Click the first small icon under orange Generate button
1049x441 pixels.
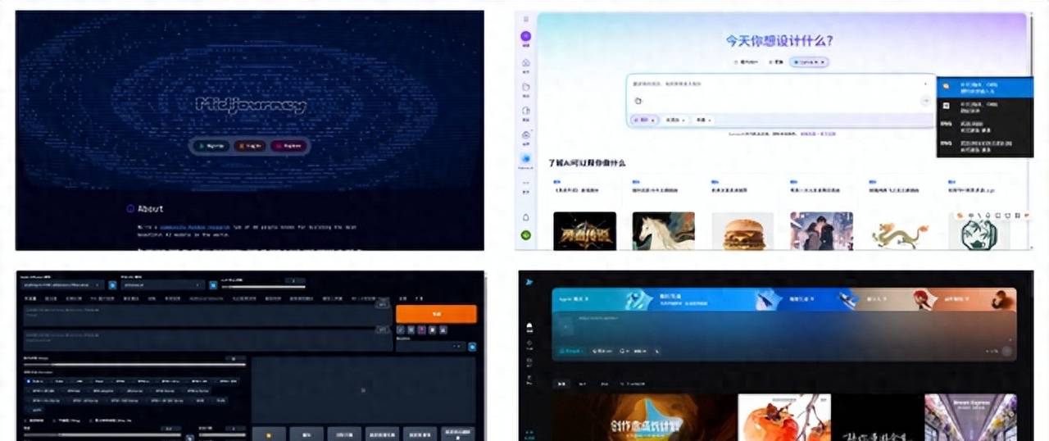(399, 330)
